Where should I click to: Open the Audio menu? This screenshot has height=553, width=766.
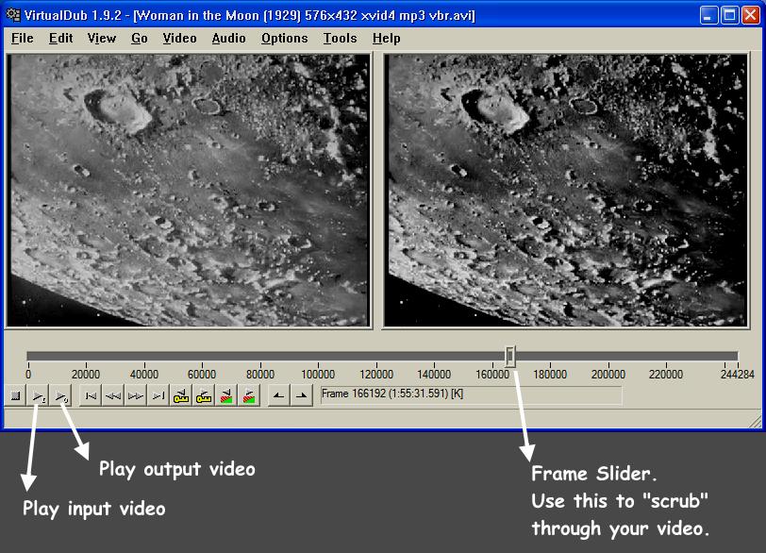click(x=228, y=38)
